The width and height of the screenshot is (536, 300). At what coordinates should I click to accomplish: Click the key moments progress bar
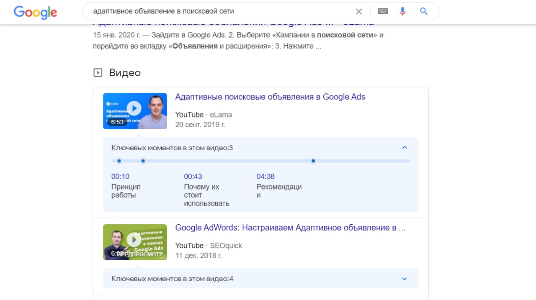pyautogui.click(x=260, y=161)
